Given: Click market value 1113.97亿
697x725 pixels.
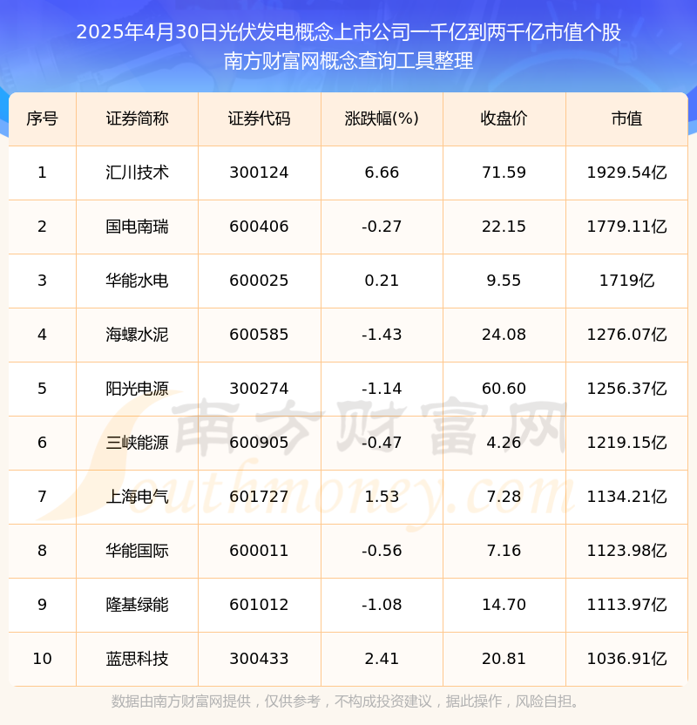Looking at the screenshot, I should [x=626, y=605].
